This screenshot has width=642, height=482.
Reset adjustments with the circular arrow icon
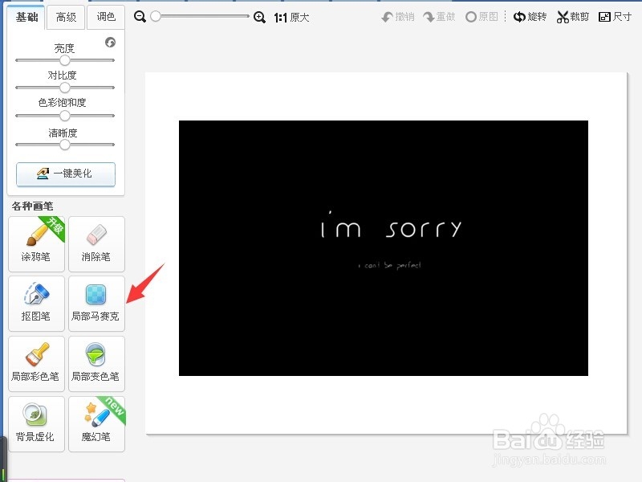point(110,43)
